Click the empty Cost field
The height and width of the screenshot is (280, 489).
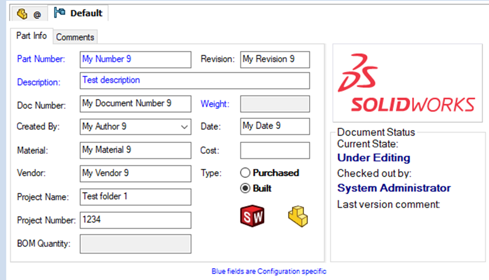pos(275,150)
